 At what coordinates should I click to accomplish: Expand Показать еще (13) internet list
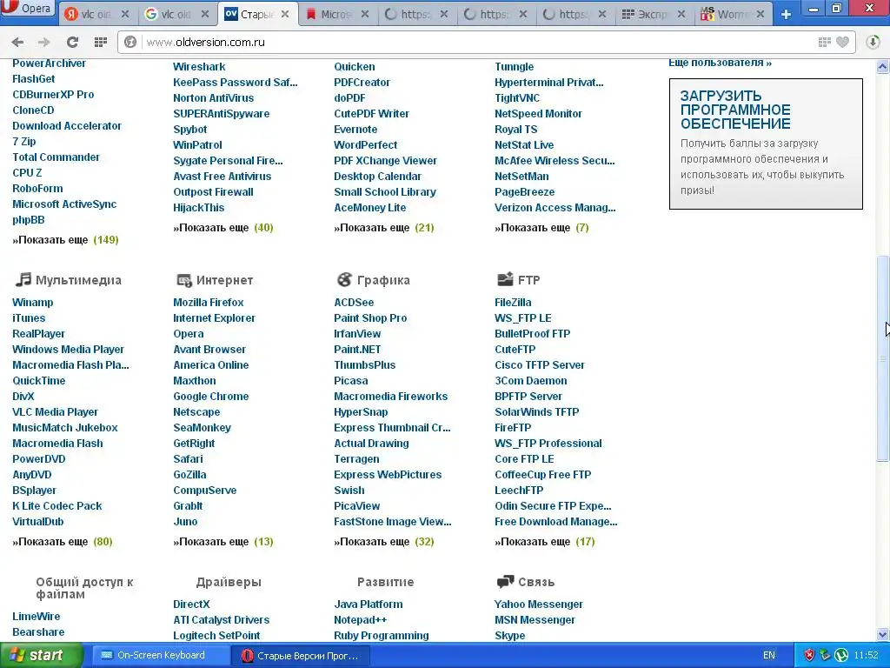coord(223,542)
